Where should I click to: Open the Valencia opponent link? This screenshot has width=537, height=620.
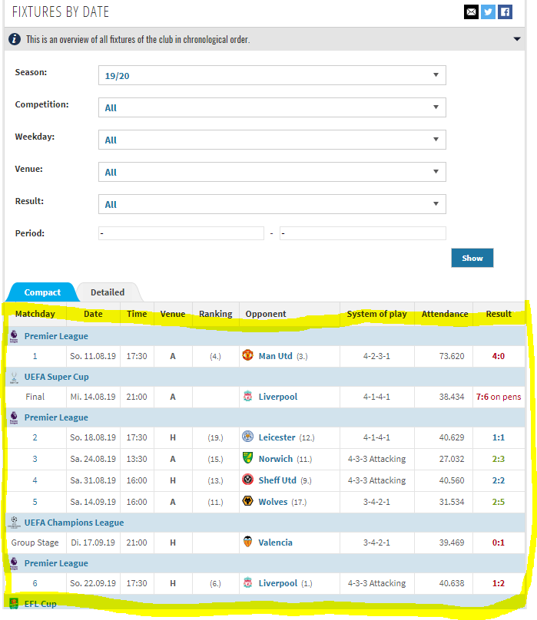point(275,542)
